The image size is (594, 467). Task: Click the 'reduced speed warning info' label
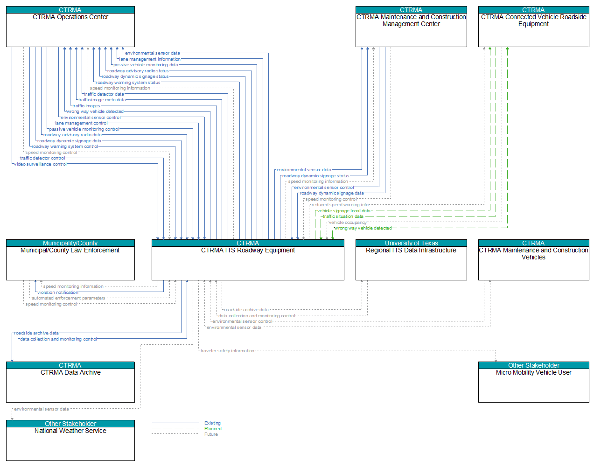click(x=340, y=205)
